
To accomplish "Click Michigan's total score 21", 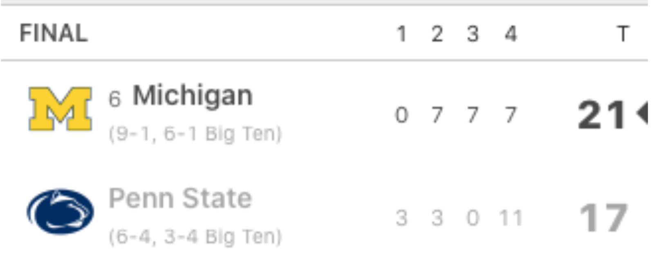I will 601,115.
